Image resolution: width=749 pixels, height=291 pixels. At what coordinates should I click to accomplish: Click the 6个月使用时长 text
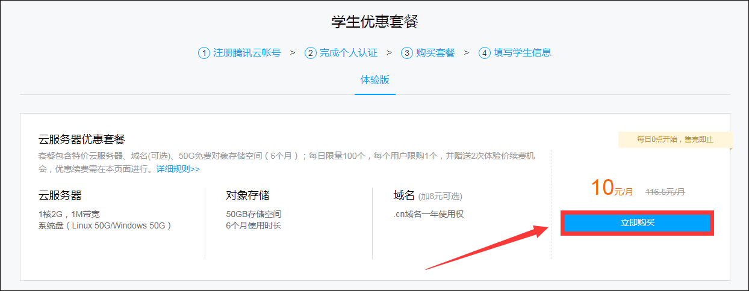(253, 225)
